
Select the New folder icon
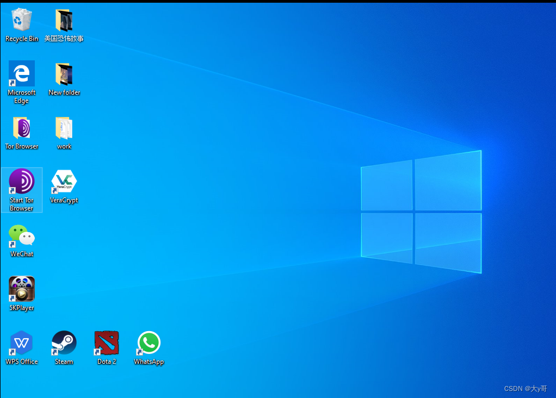click(64, 74)
